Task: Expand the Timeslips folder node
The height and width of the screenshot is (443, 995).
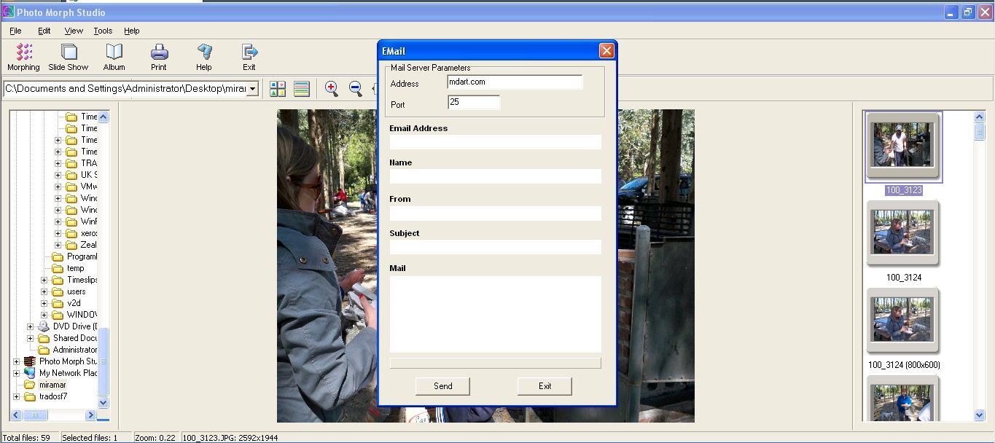Action: click(x=44, y=280)
